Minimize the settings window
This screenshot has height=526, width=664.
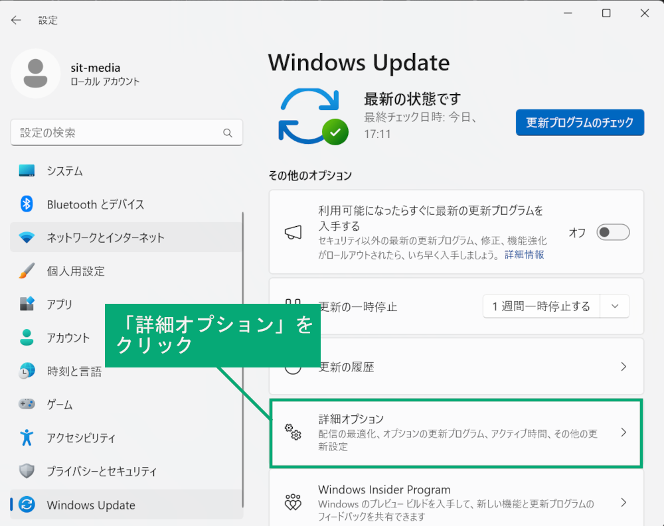(568, 13)
